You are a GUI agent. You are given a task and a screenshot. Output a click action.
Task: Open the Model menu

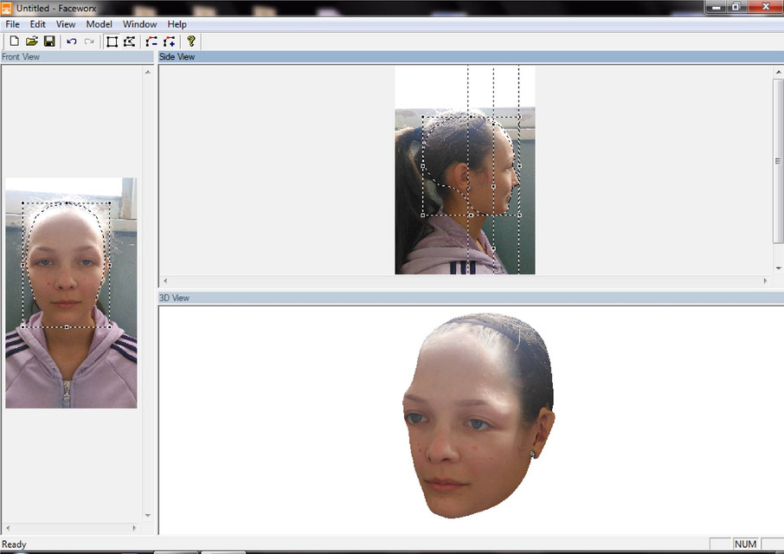click(x=99, y=24)
